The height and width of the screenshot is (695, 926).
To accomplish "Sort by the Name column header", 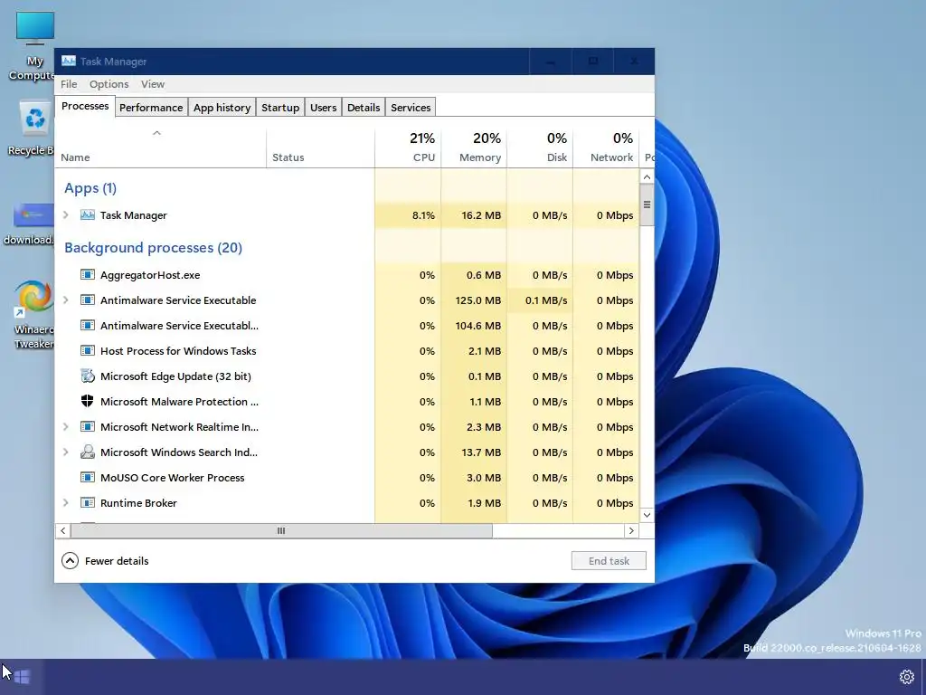I will pos(161,148).
